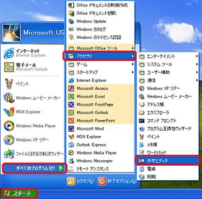Launch メモ帳 notepad entry
The width and height of the screenshot is (202, 199).
point(168,145)
